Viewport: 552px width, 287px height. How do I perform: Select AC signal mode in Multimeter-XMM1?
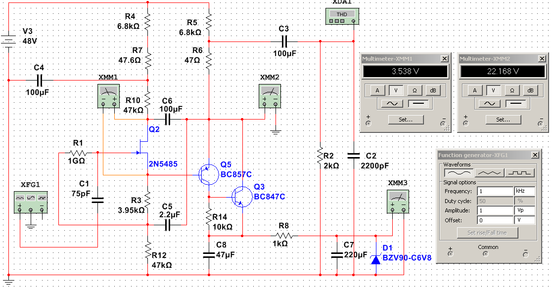tap(392, 104)
